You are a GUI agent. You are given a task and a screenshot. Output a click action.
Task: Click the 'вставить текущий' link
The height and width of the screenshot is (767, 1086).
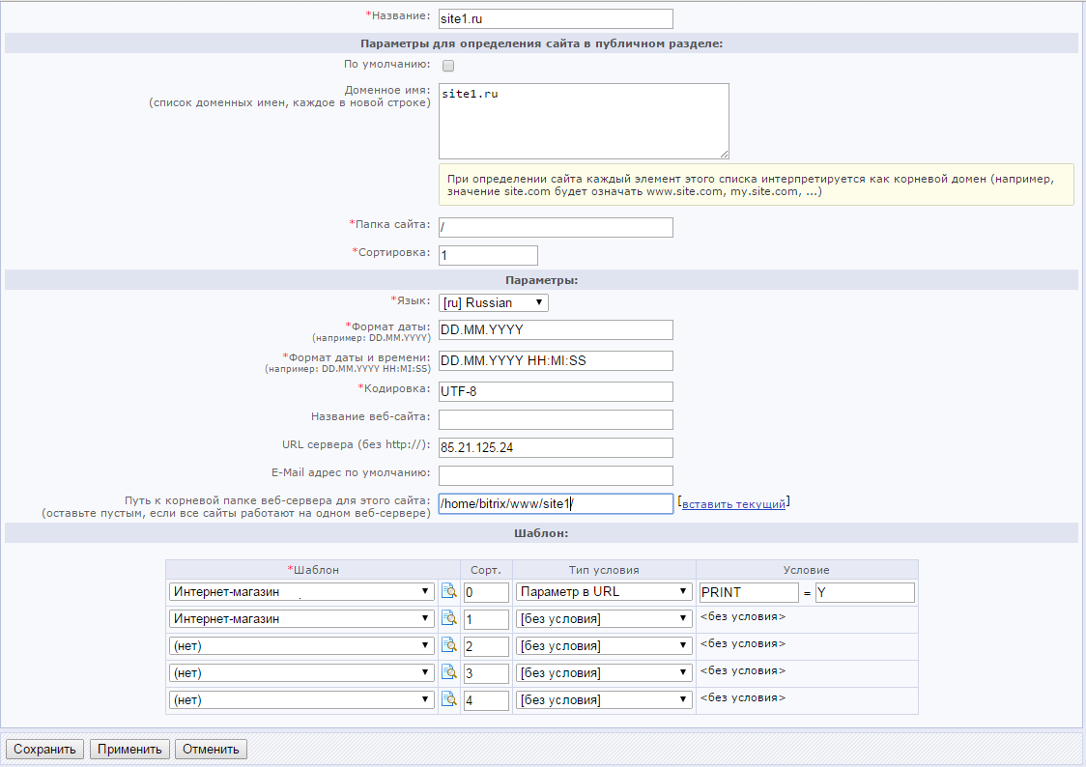tap(733, 503)
